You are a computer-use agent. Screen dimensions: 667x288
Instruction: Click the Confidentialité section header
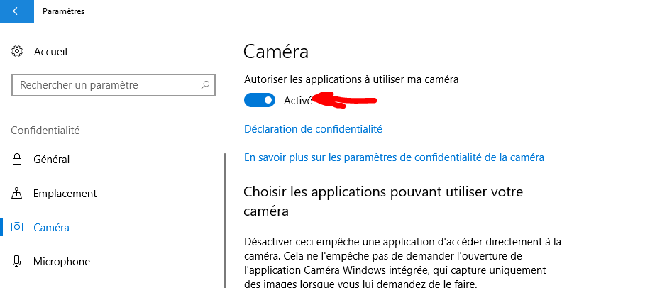click(x=45, y=131)
